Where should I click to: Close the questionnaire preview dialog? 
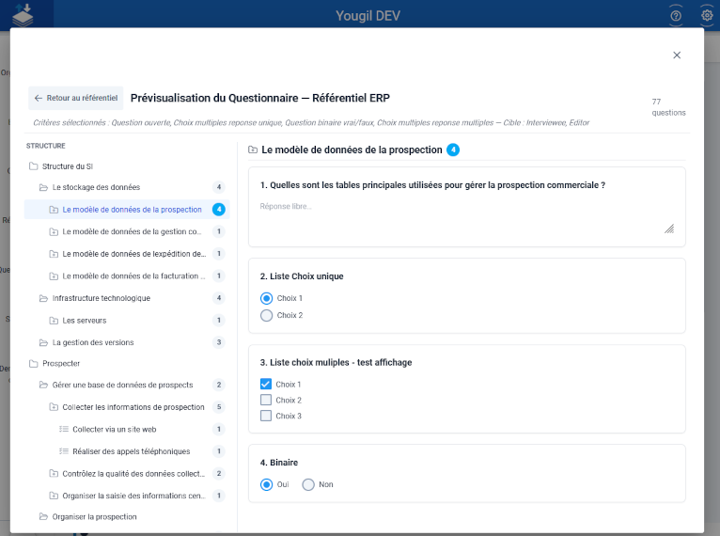pos(677,55)
